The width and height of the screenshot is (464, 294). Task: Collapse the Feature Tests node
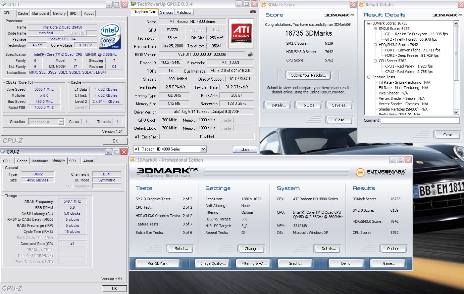tap(369, 77)
